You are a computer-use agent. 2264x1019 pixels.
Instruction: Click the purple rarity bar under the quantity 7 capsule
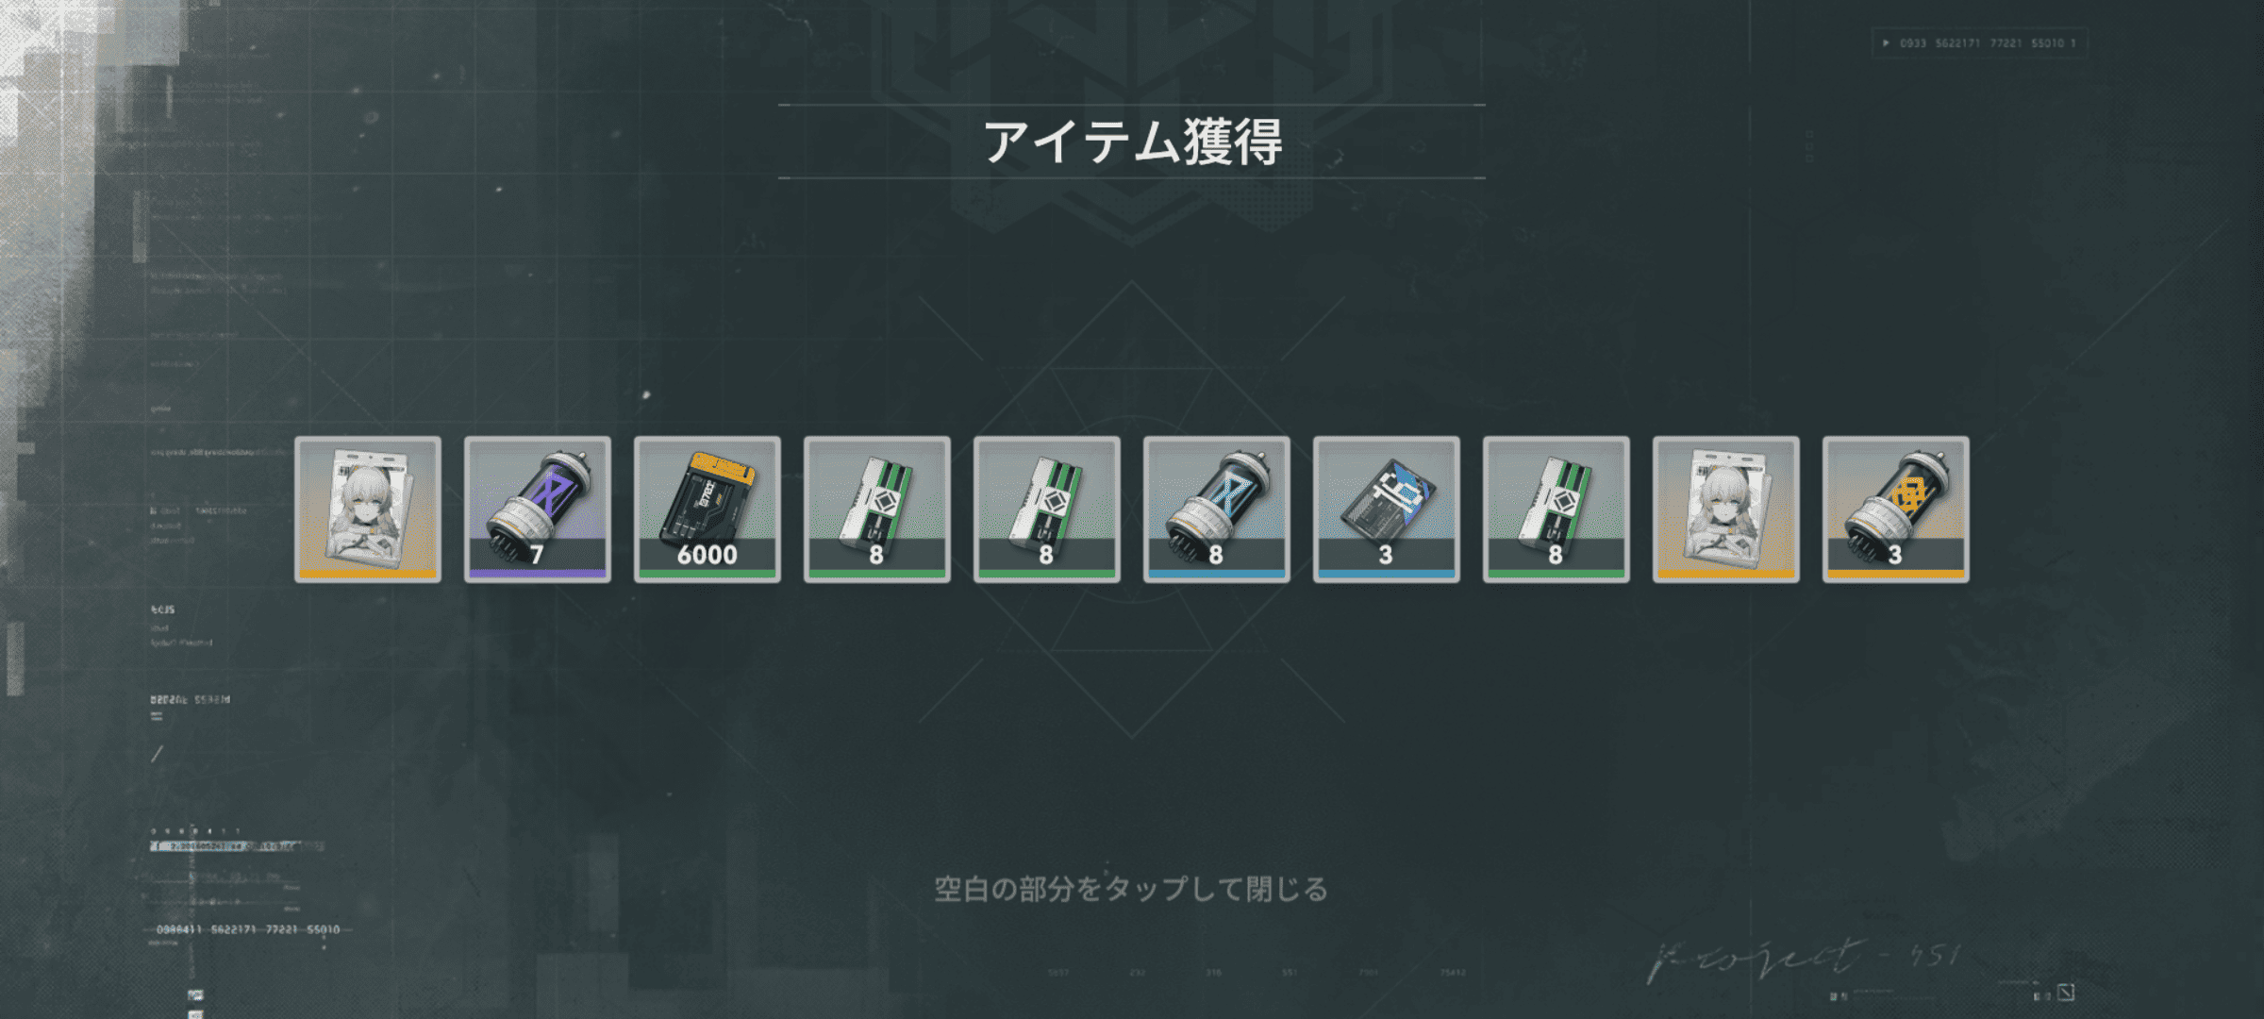538,574
